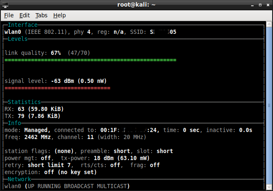Click the phy number '4'
The width and height of the screenshot is (273, 191).
[89, 32]
